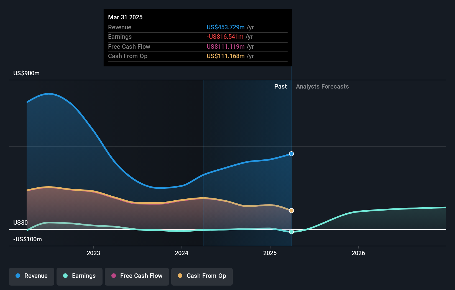The height and width of the screenshot is (290, 455).
Task: Click the blue Revenue data point marker
Action: click(x=292, y=154)
